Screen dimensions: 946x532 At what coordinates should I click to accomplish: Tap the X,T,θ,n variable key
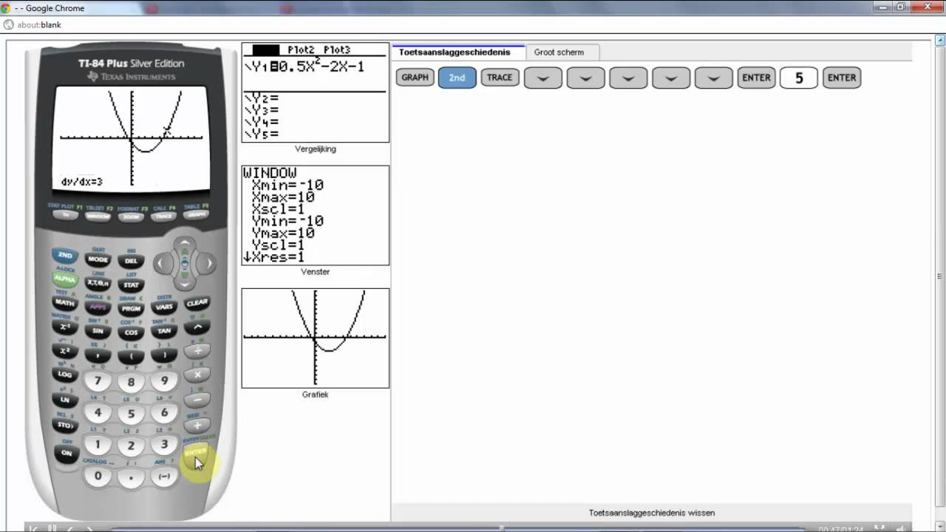click(98, 283)
